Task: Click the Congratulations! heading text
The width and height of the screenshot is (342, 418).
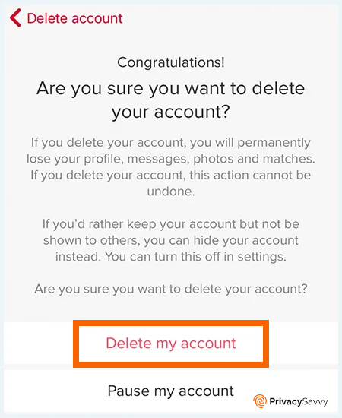Action: [x=171, y=62]
